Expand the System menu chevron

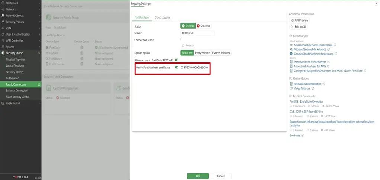click(x=39, y=47)
